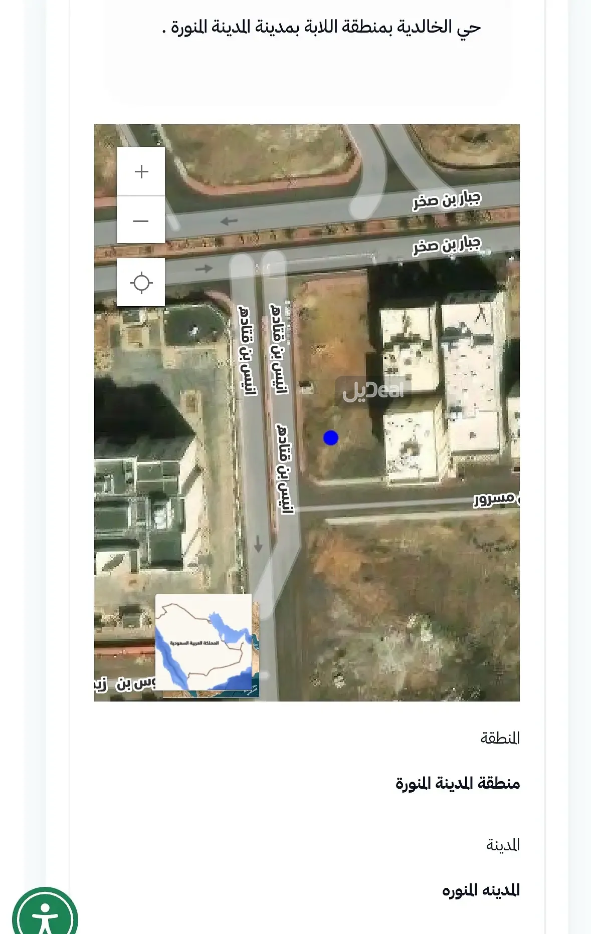Click the upper جبار بن صخر street label
Image resolution: width=591 pixels, height=934 pixels.
pos(446,200)
